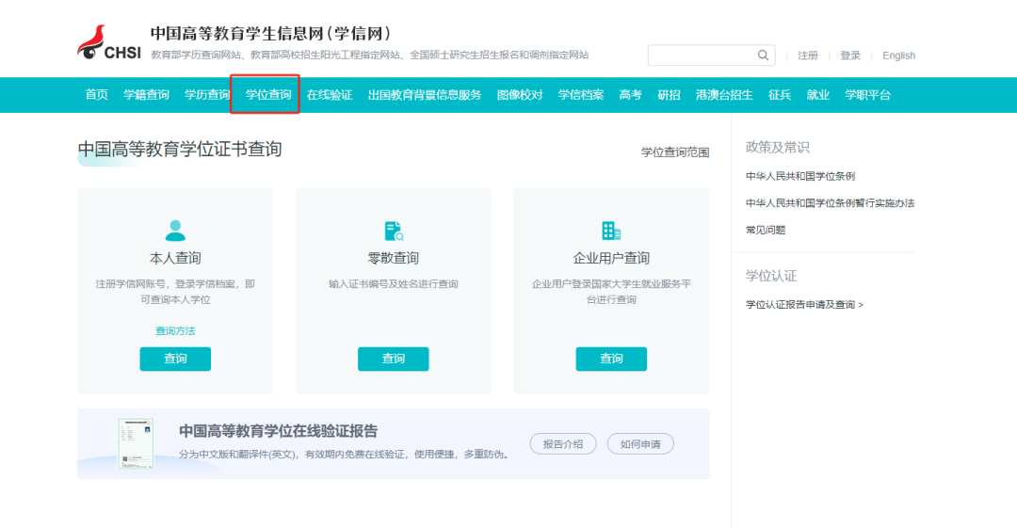Open the 学信档案 navigation item

pyautogui.click(x=580, y=95)
